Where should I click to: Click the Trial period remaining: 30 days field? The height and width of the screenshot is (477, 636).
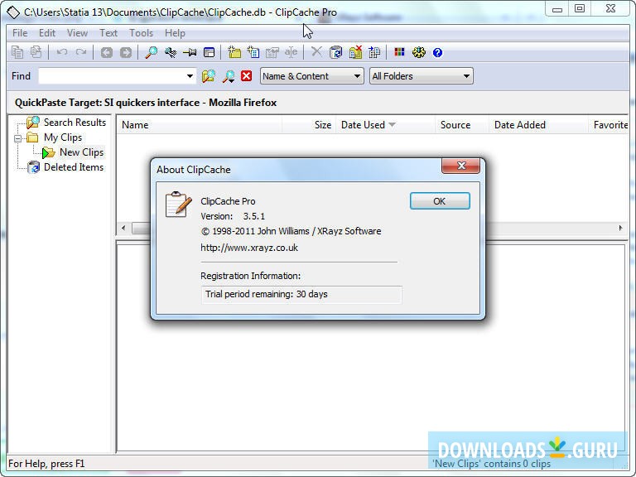click(301, 295)
